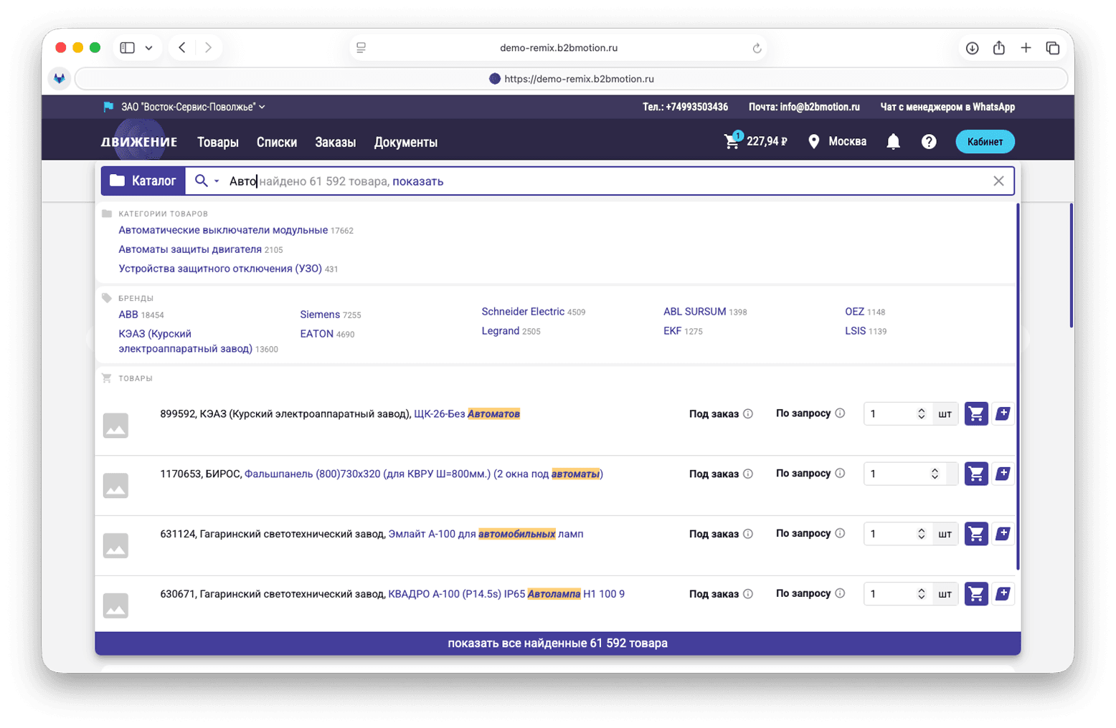Click Safari downloads icon

(972, 48)
